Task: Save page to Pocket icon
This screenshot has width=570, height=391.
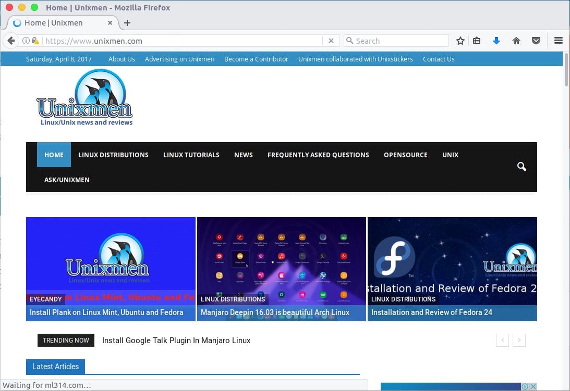Action: (536, 41)
